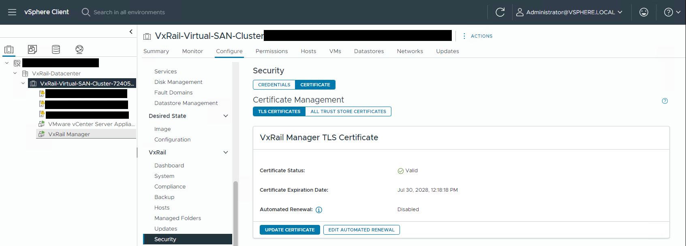Switch to VMs and Templates inventory view
This screenshot has width=686, height=246.
coord(32,49)
